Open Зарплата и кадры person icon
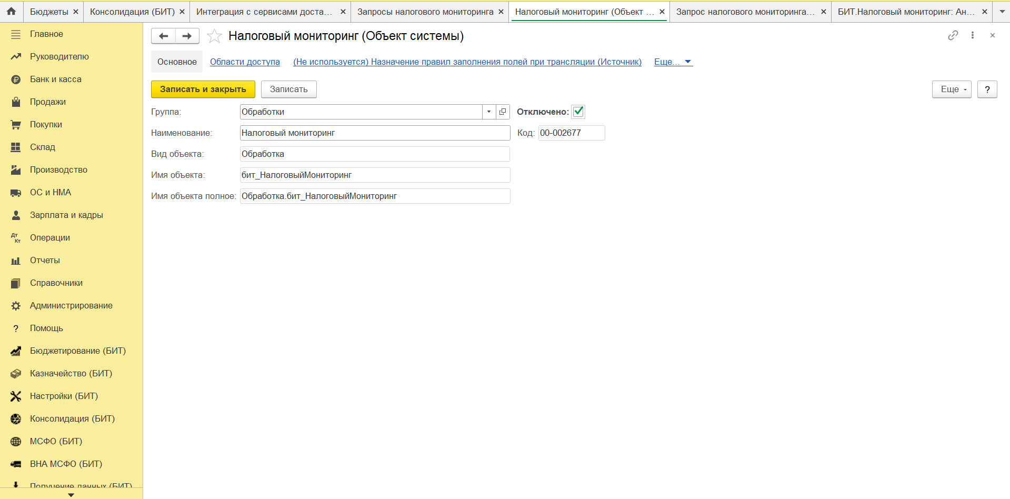 16,215
